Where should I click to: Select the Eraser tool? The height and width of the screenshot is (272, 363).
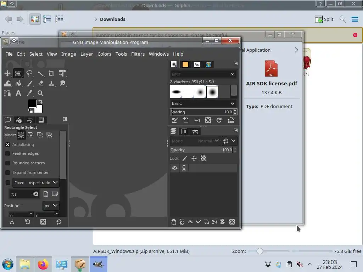pos(40,84)
